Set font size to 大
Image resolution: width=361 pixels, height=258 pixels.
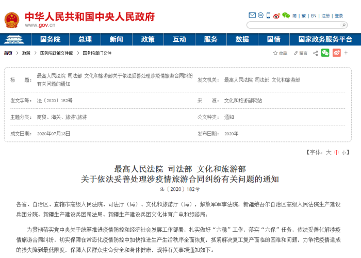[329, 152]
